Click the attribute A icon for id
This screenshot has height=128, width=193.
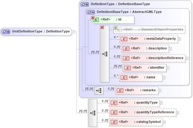pyautogui.click(x=96, y=20)
